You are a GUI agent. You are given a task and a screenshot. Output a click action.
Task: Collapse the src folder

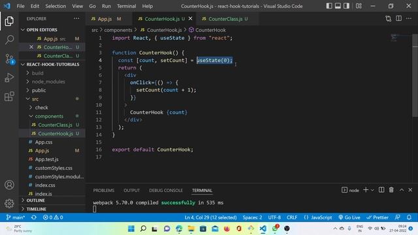point(52,99)
